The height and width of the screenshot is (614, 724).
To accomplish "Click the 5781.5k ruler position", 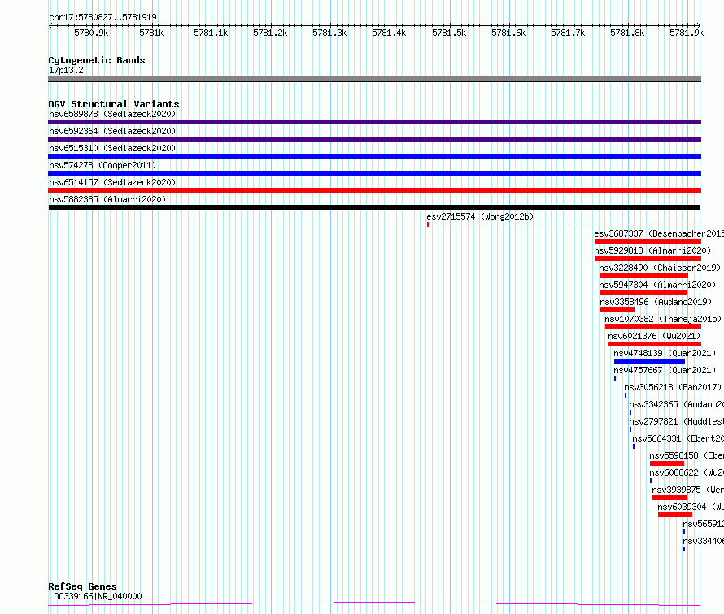I will [x=449, y=33].
